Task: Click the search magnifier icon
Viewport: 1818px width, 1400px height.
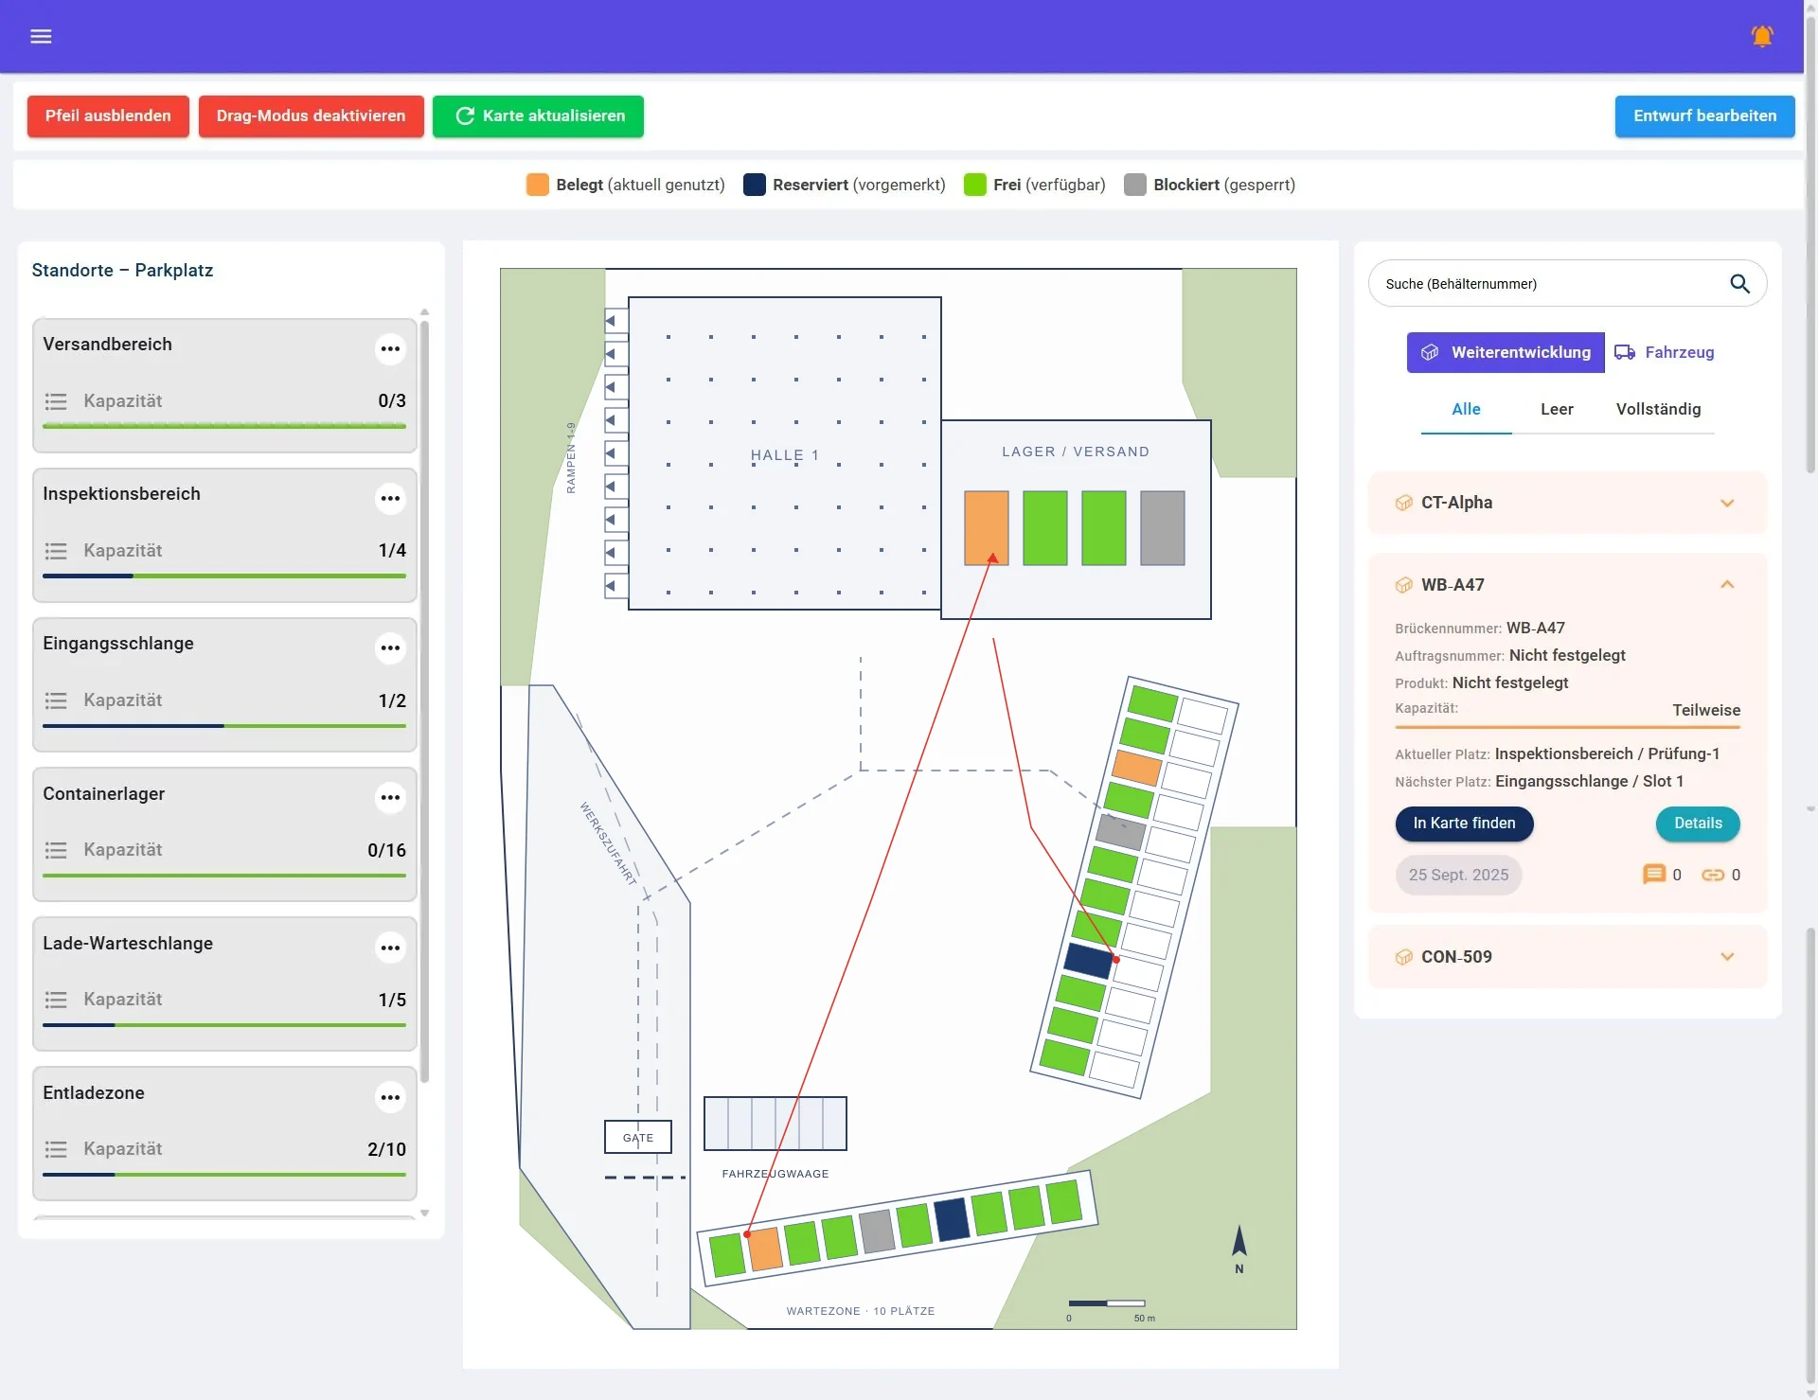Action: [x=1739, y=283]
